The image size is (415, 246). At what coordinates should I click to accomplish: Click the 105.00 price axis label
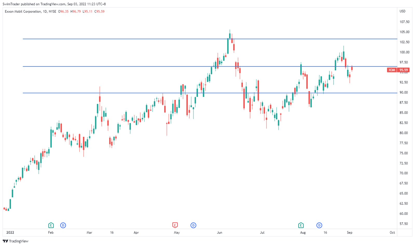click(404, 32)
